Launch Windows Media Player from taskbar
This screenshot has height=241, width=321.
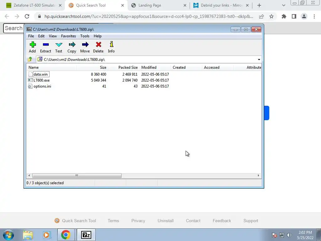click(47, 235)
